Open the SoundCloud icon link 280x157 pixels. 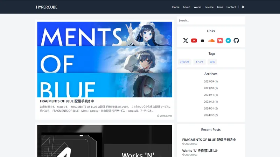[211, 40]
